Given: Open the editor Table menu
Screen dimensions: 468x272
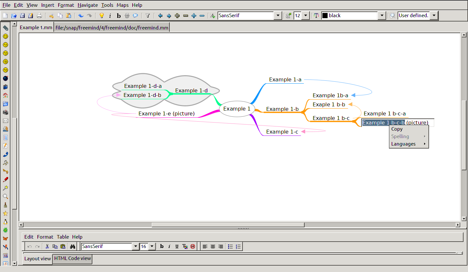Looking at the screenshot, I should (x=63, y=237).
